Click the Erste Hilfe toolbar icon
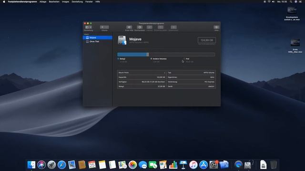Screen dimensions: 305x171 tap(129, 27)
